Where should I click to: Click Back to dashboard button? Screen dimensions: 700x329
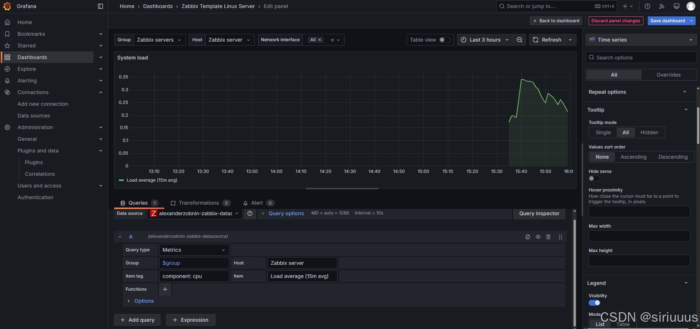pyautogui.click(x=556, y=21)
